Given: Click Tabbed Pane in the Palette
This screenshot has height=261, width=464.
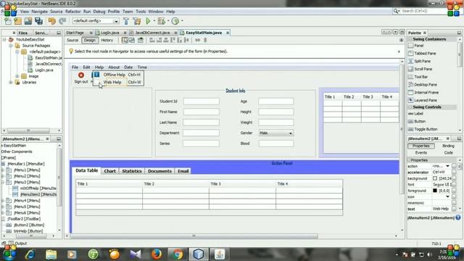Looking at the screenshot, I should (x=425, y=53).
